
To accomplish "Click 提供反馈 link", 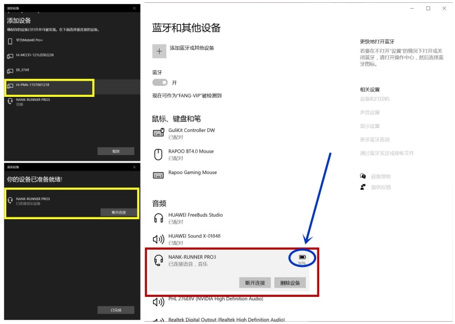I will tap(381, 187).
